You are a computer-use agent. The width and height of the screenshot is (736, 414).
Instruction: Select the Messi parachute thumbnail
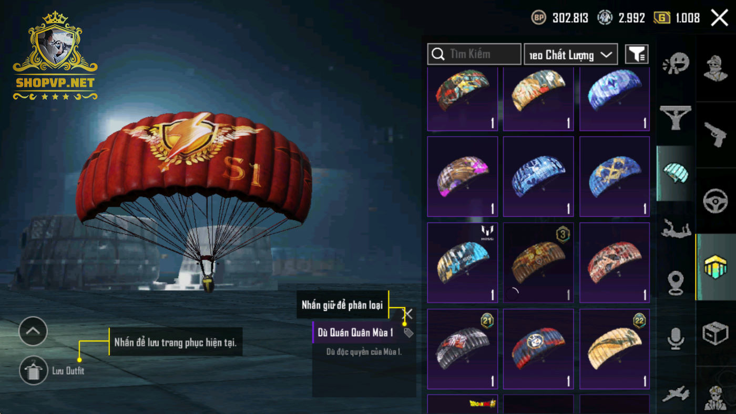[463, 262]
